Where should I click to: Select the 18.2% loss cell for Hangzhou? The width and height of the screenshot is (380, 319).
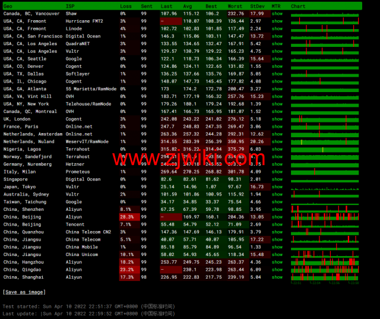[x=129, y=262]
